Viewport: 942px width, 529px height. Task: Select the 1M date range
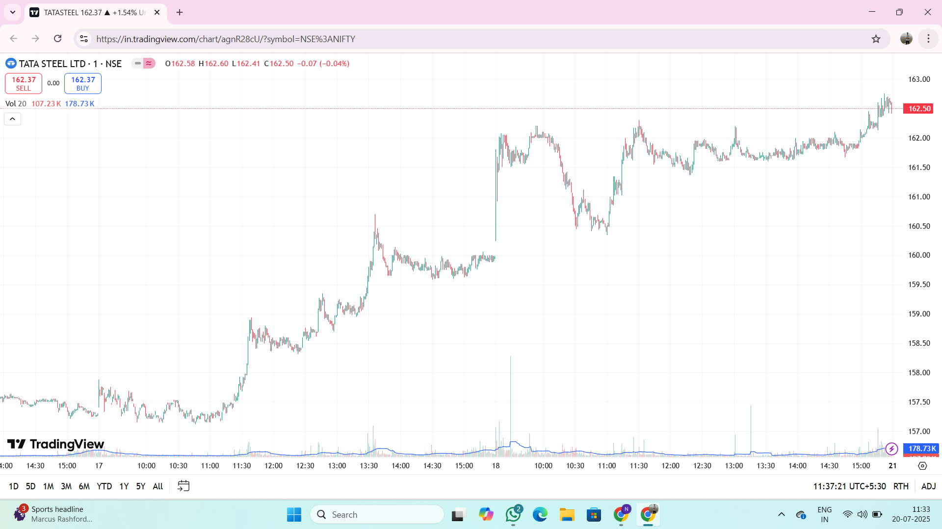(x=48, y=486)
